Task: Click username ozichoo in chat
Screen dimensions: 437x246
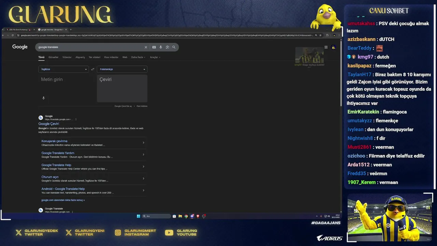Action: tap(356, 156)
